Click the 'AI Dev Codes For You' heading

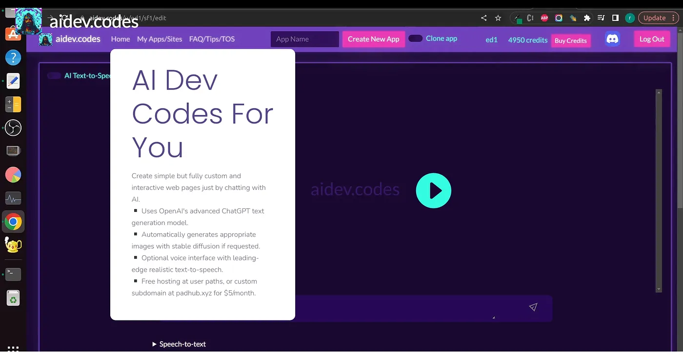[202, 113]
